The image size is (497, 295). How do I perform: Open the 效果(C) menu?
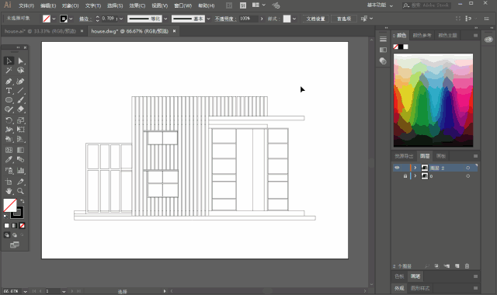137,5
